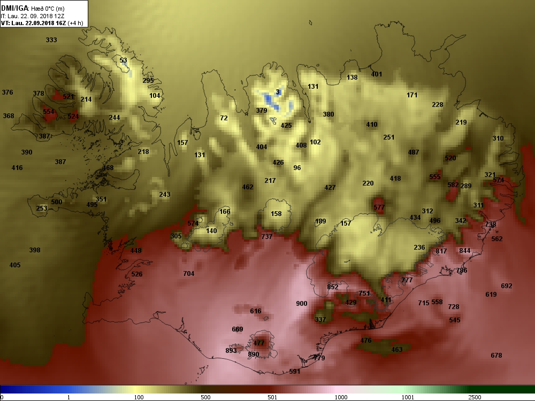Viewport: 535px width, 401px height.
Task: Click the map value '521'
Action: tap(68, 96)
